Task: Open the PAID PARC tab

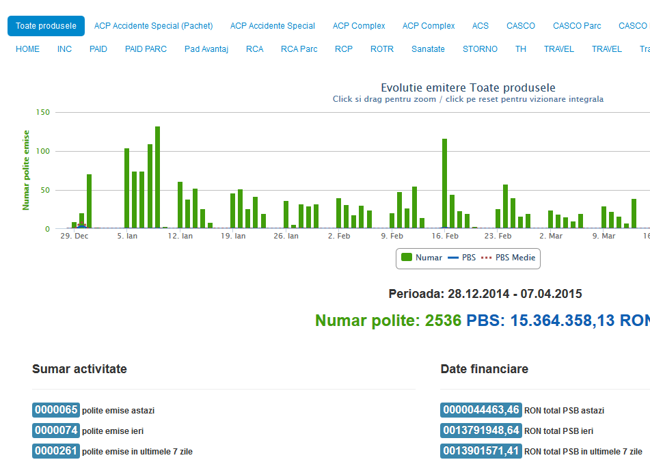Action: point(146,49)
